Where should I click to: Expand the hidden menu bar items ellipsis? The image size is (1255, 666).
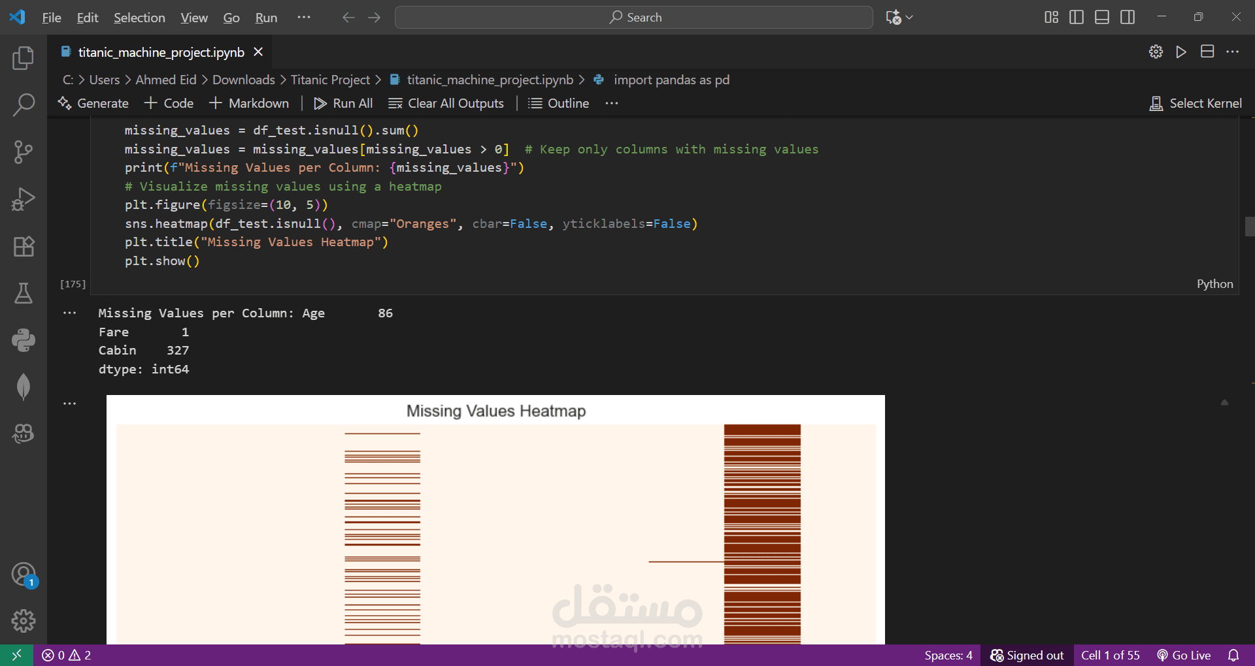pyautogui.click(x=304, y=18)
